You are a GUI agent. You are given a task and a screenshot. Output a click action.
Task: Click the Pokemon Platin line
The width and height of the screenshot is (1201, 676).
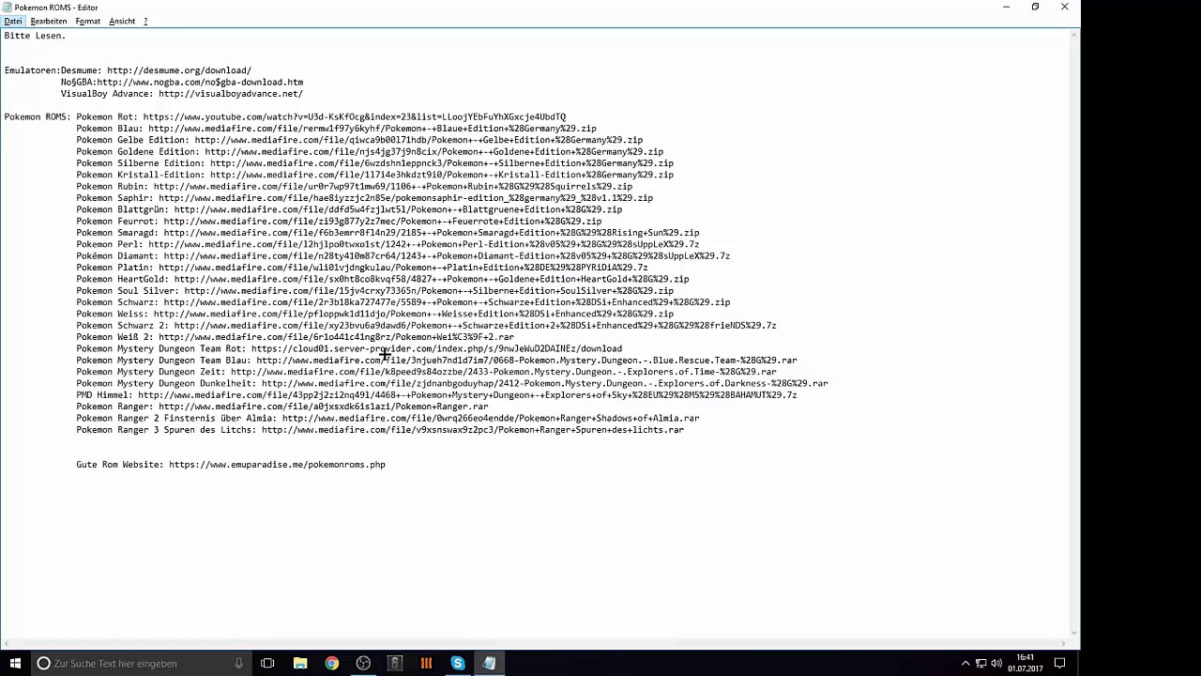coord(362,268)
